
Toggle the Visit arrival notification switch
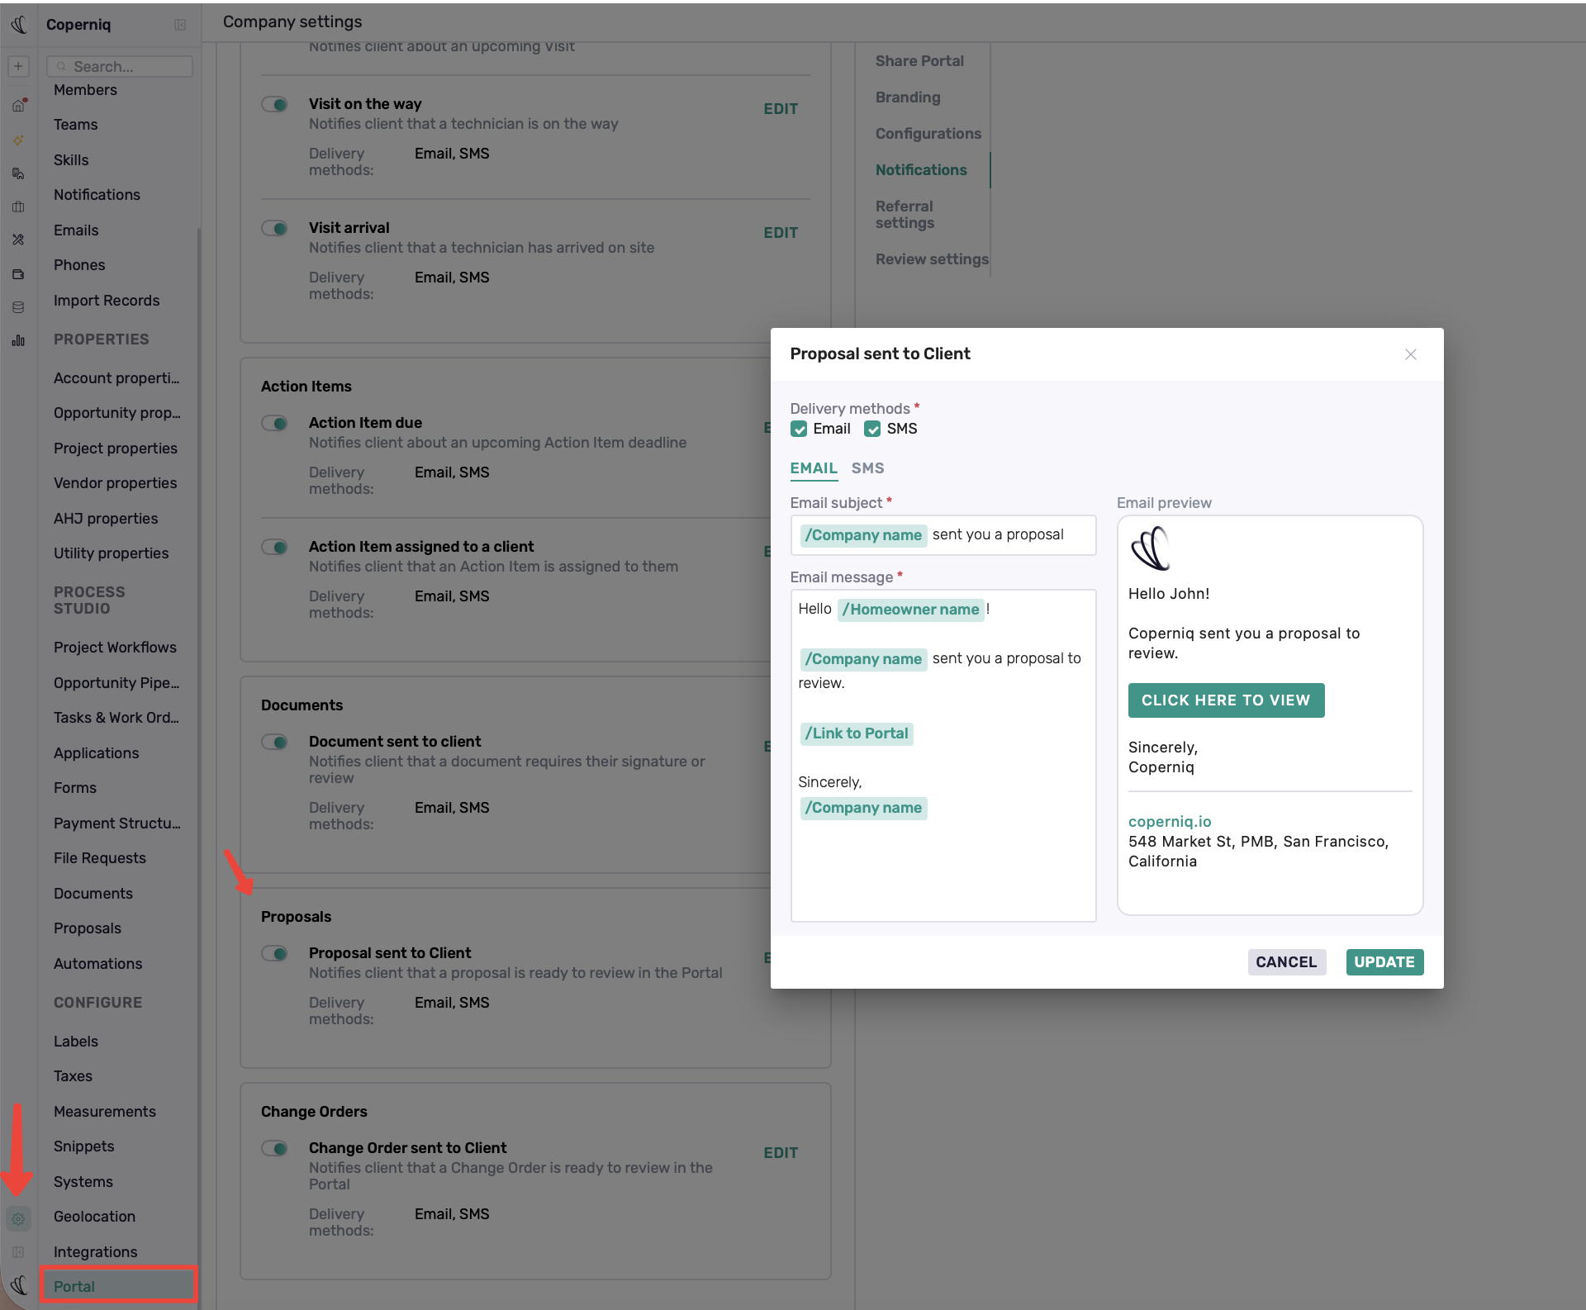click(x=274, y=228)
